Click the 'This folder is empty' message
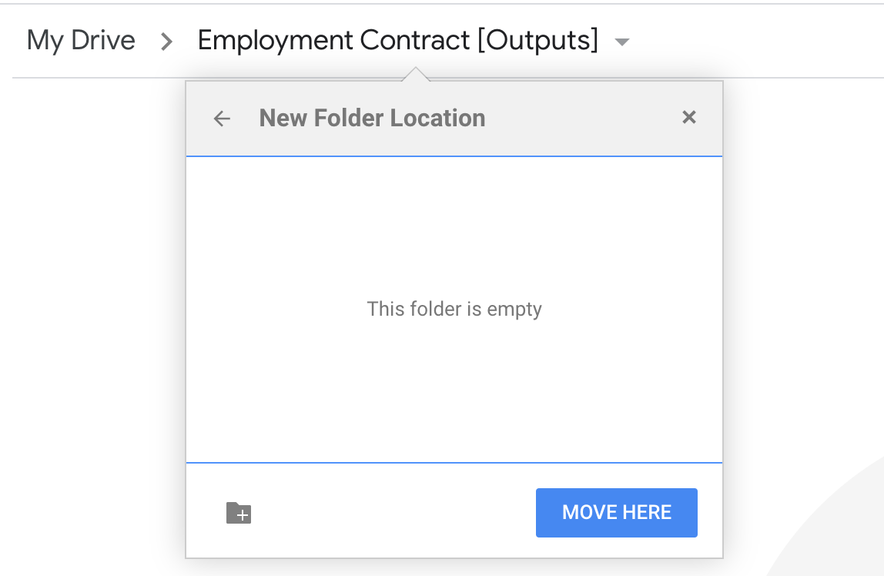The image size is (884, 576). click(x=454, y=310)
